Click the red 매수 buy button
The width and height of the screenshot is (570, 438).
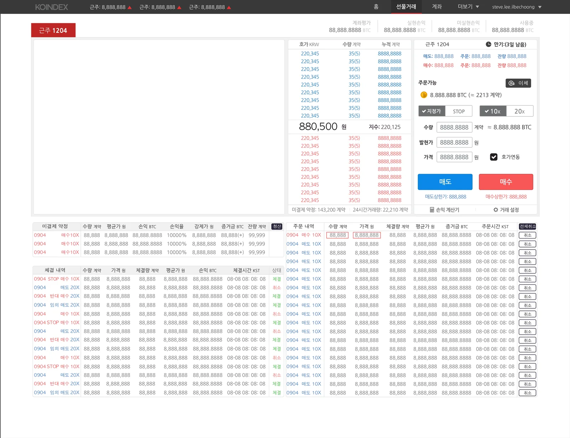(x=506, y=182)
